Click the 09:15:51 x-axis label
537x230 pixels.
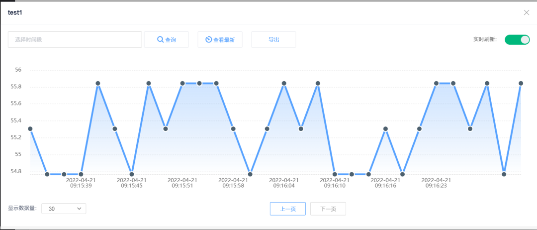click(182, 183)
